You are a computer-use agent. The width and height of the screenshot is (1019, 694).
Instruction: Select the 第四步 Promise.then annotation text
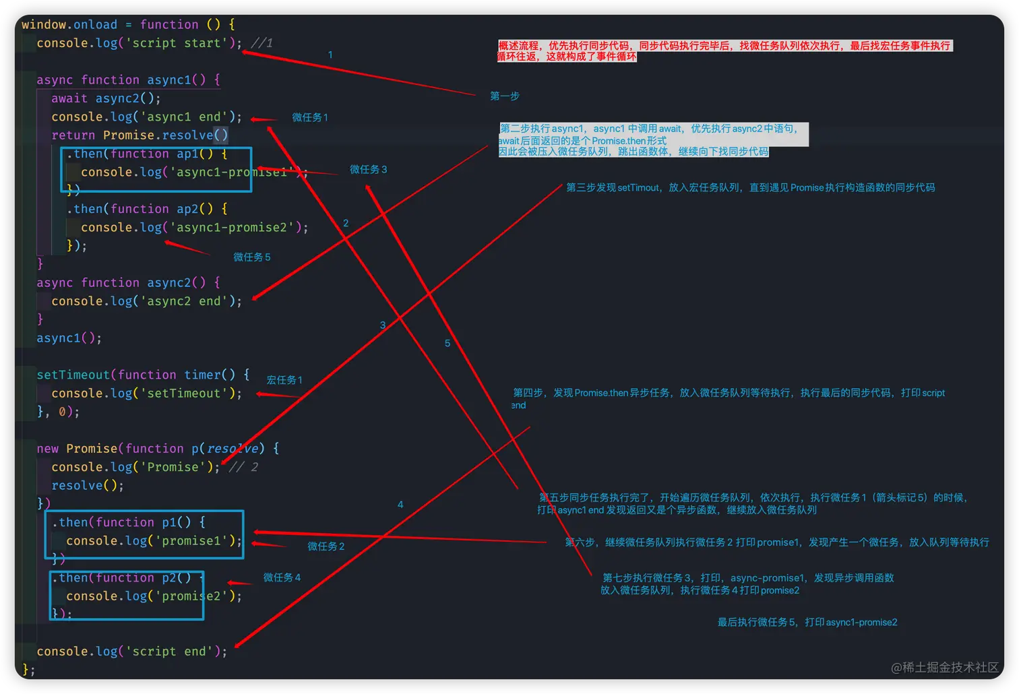729,393
